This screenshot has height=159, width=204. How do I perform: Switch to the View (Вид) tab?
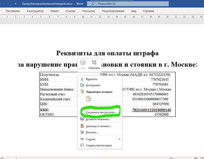[134, 11]
